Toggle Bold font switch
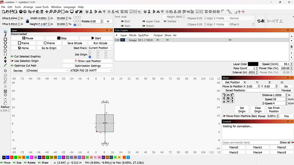This screenshot has height=165, width=294. tap(122, 21)
